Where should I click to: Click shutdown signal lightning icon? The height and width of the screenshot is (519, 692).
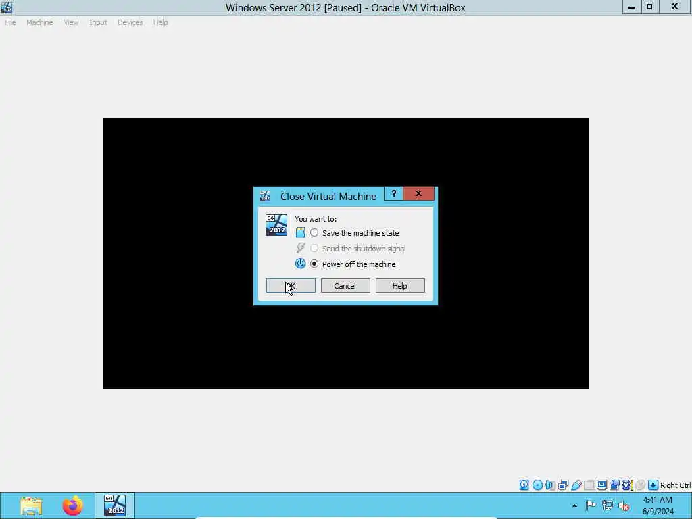(x=301, y=248)
